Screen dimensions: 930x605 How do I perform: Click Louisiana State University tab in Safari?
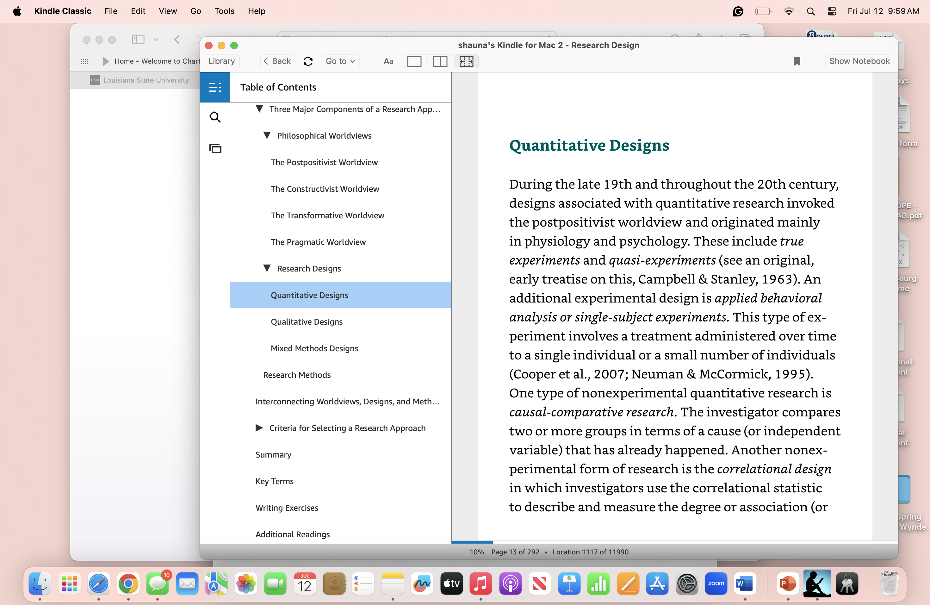[x=140, y=80]
